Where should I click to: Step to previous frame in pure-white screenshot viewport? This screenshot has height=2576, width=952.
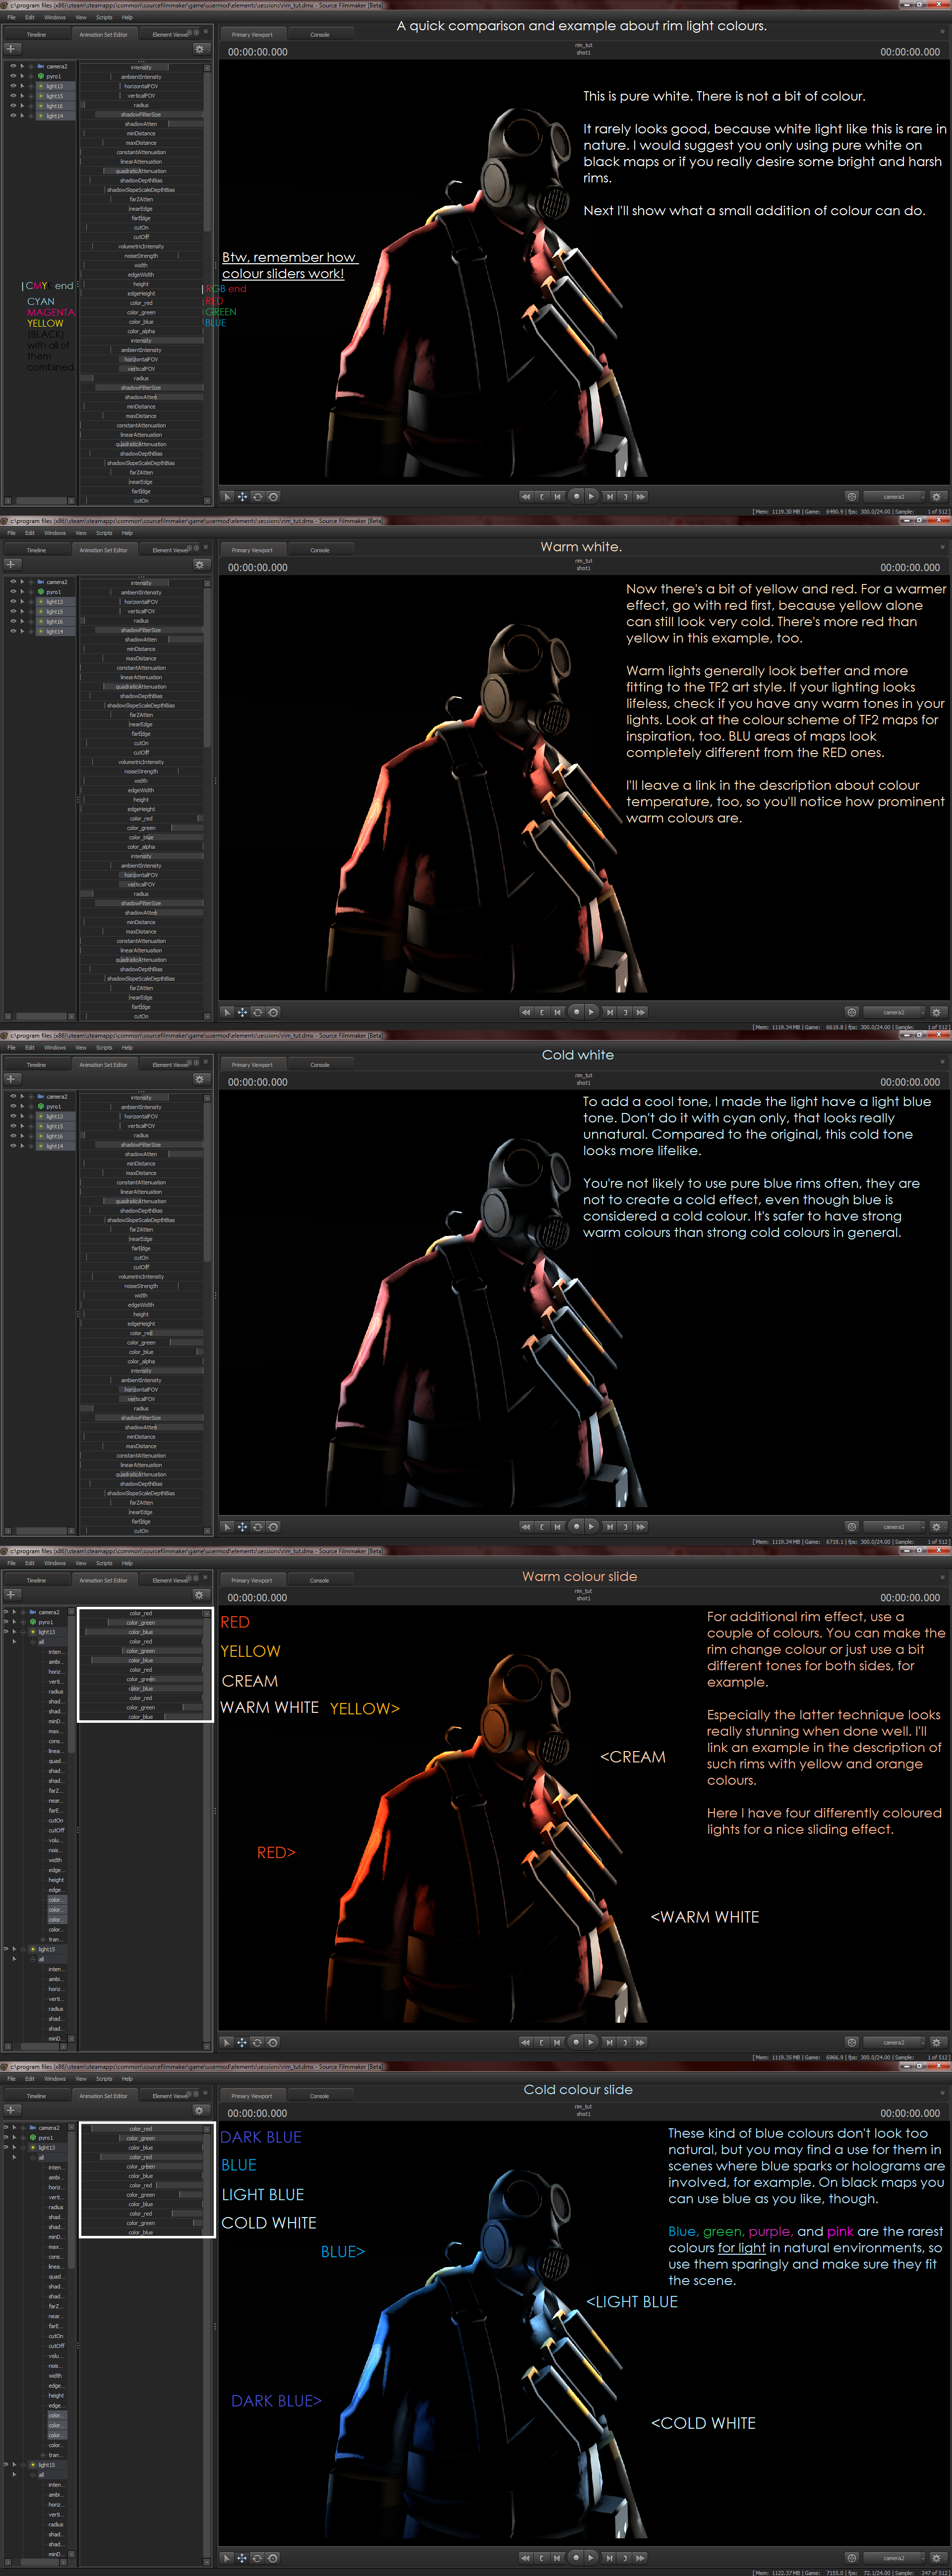tap(558, 496)
